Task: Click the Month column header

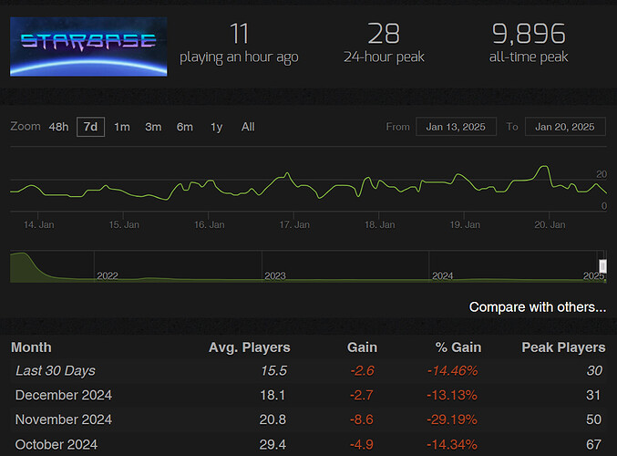Action: click(31, 347)
